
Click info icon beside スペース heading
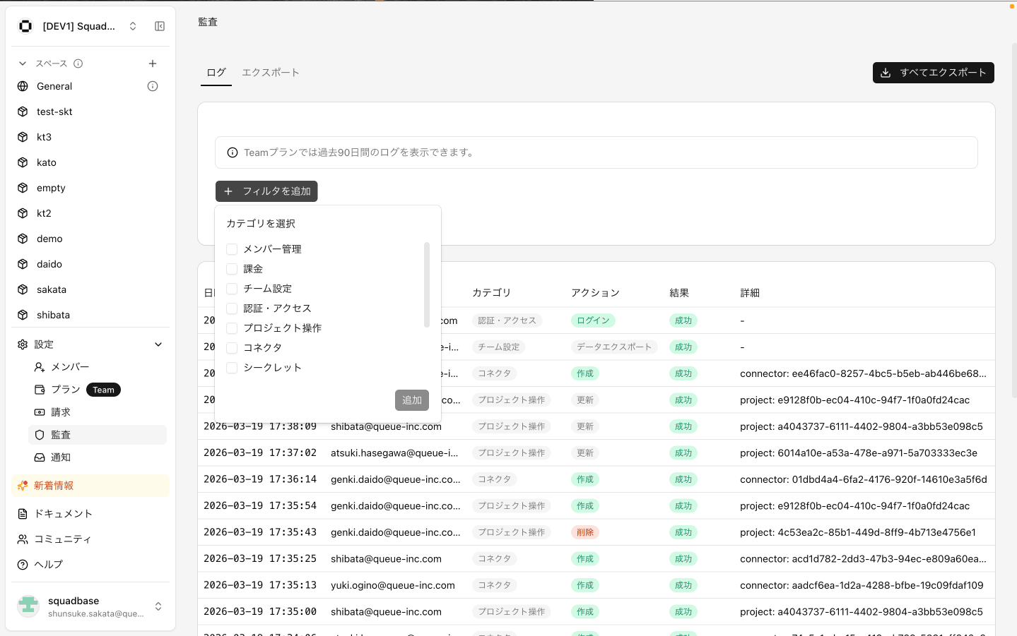[x=78, y=64]
